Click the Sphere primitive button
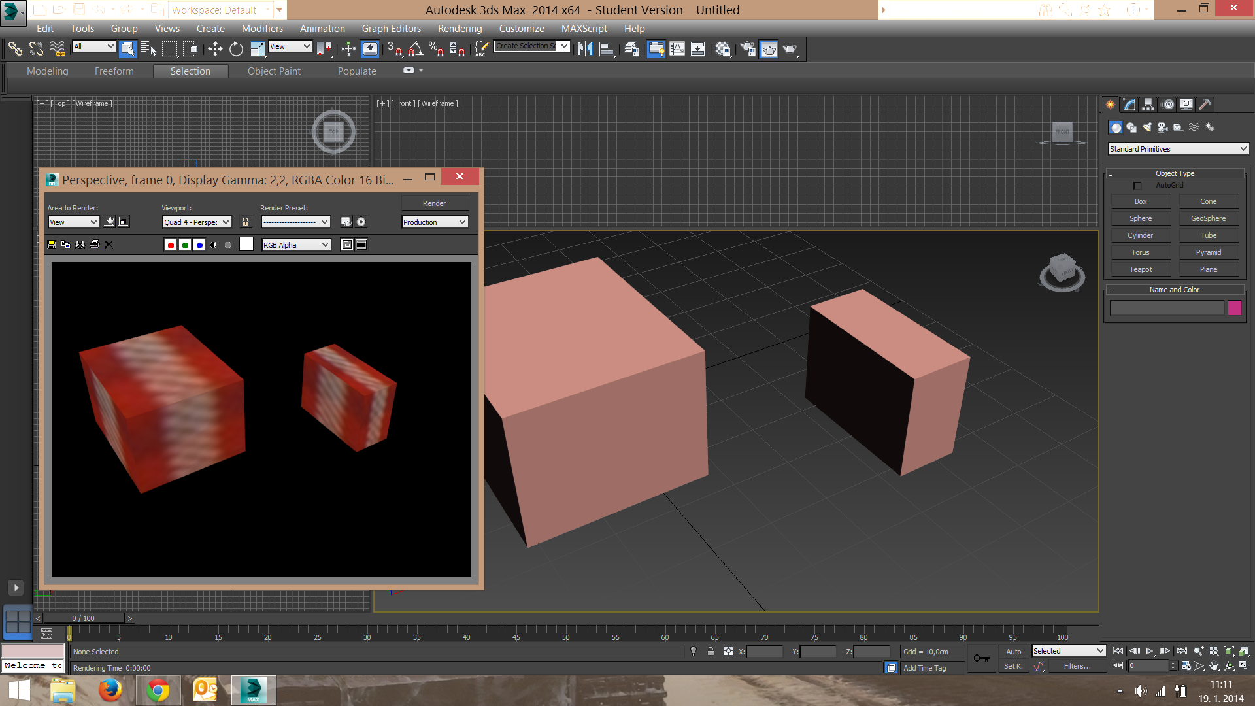This screenshot has height=706, width=1255. click(1141, 218)
